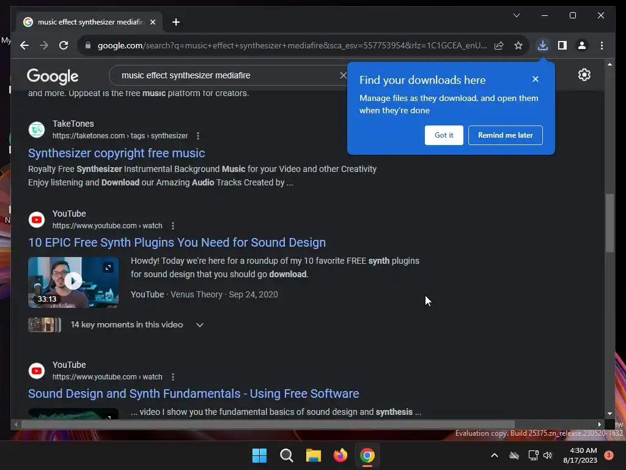Click the key moments preview thumbnail

44,325
